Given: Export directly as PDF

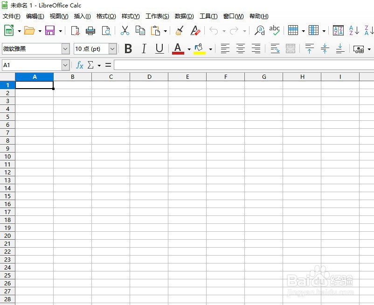Looking at the screenshot, I should tap(76, 30).
